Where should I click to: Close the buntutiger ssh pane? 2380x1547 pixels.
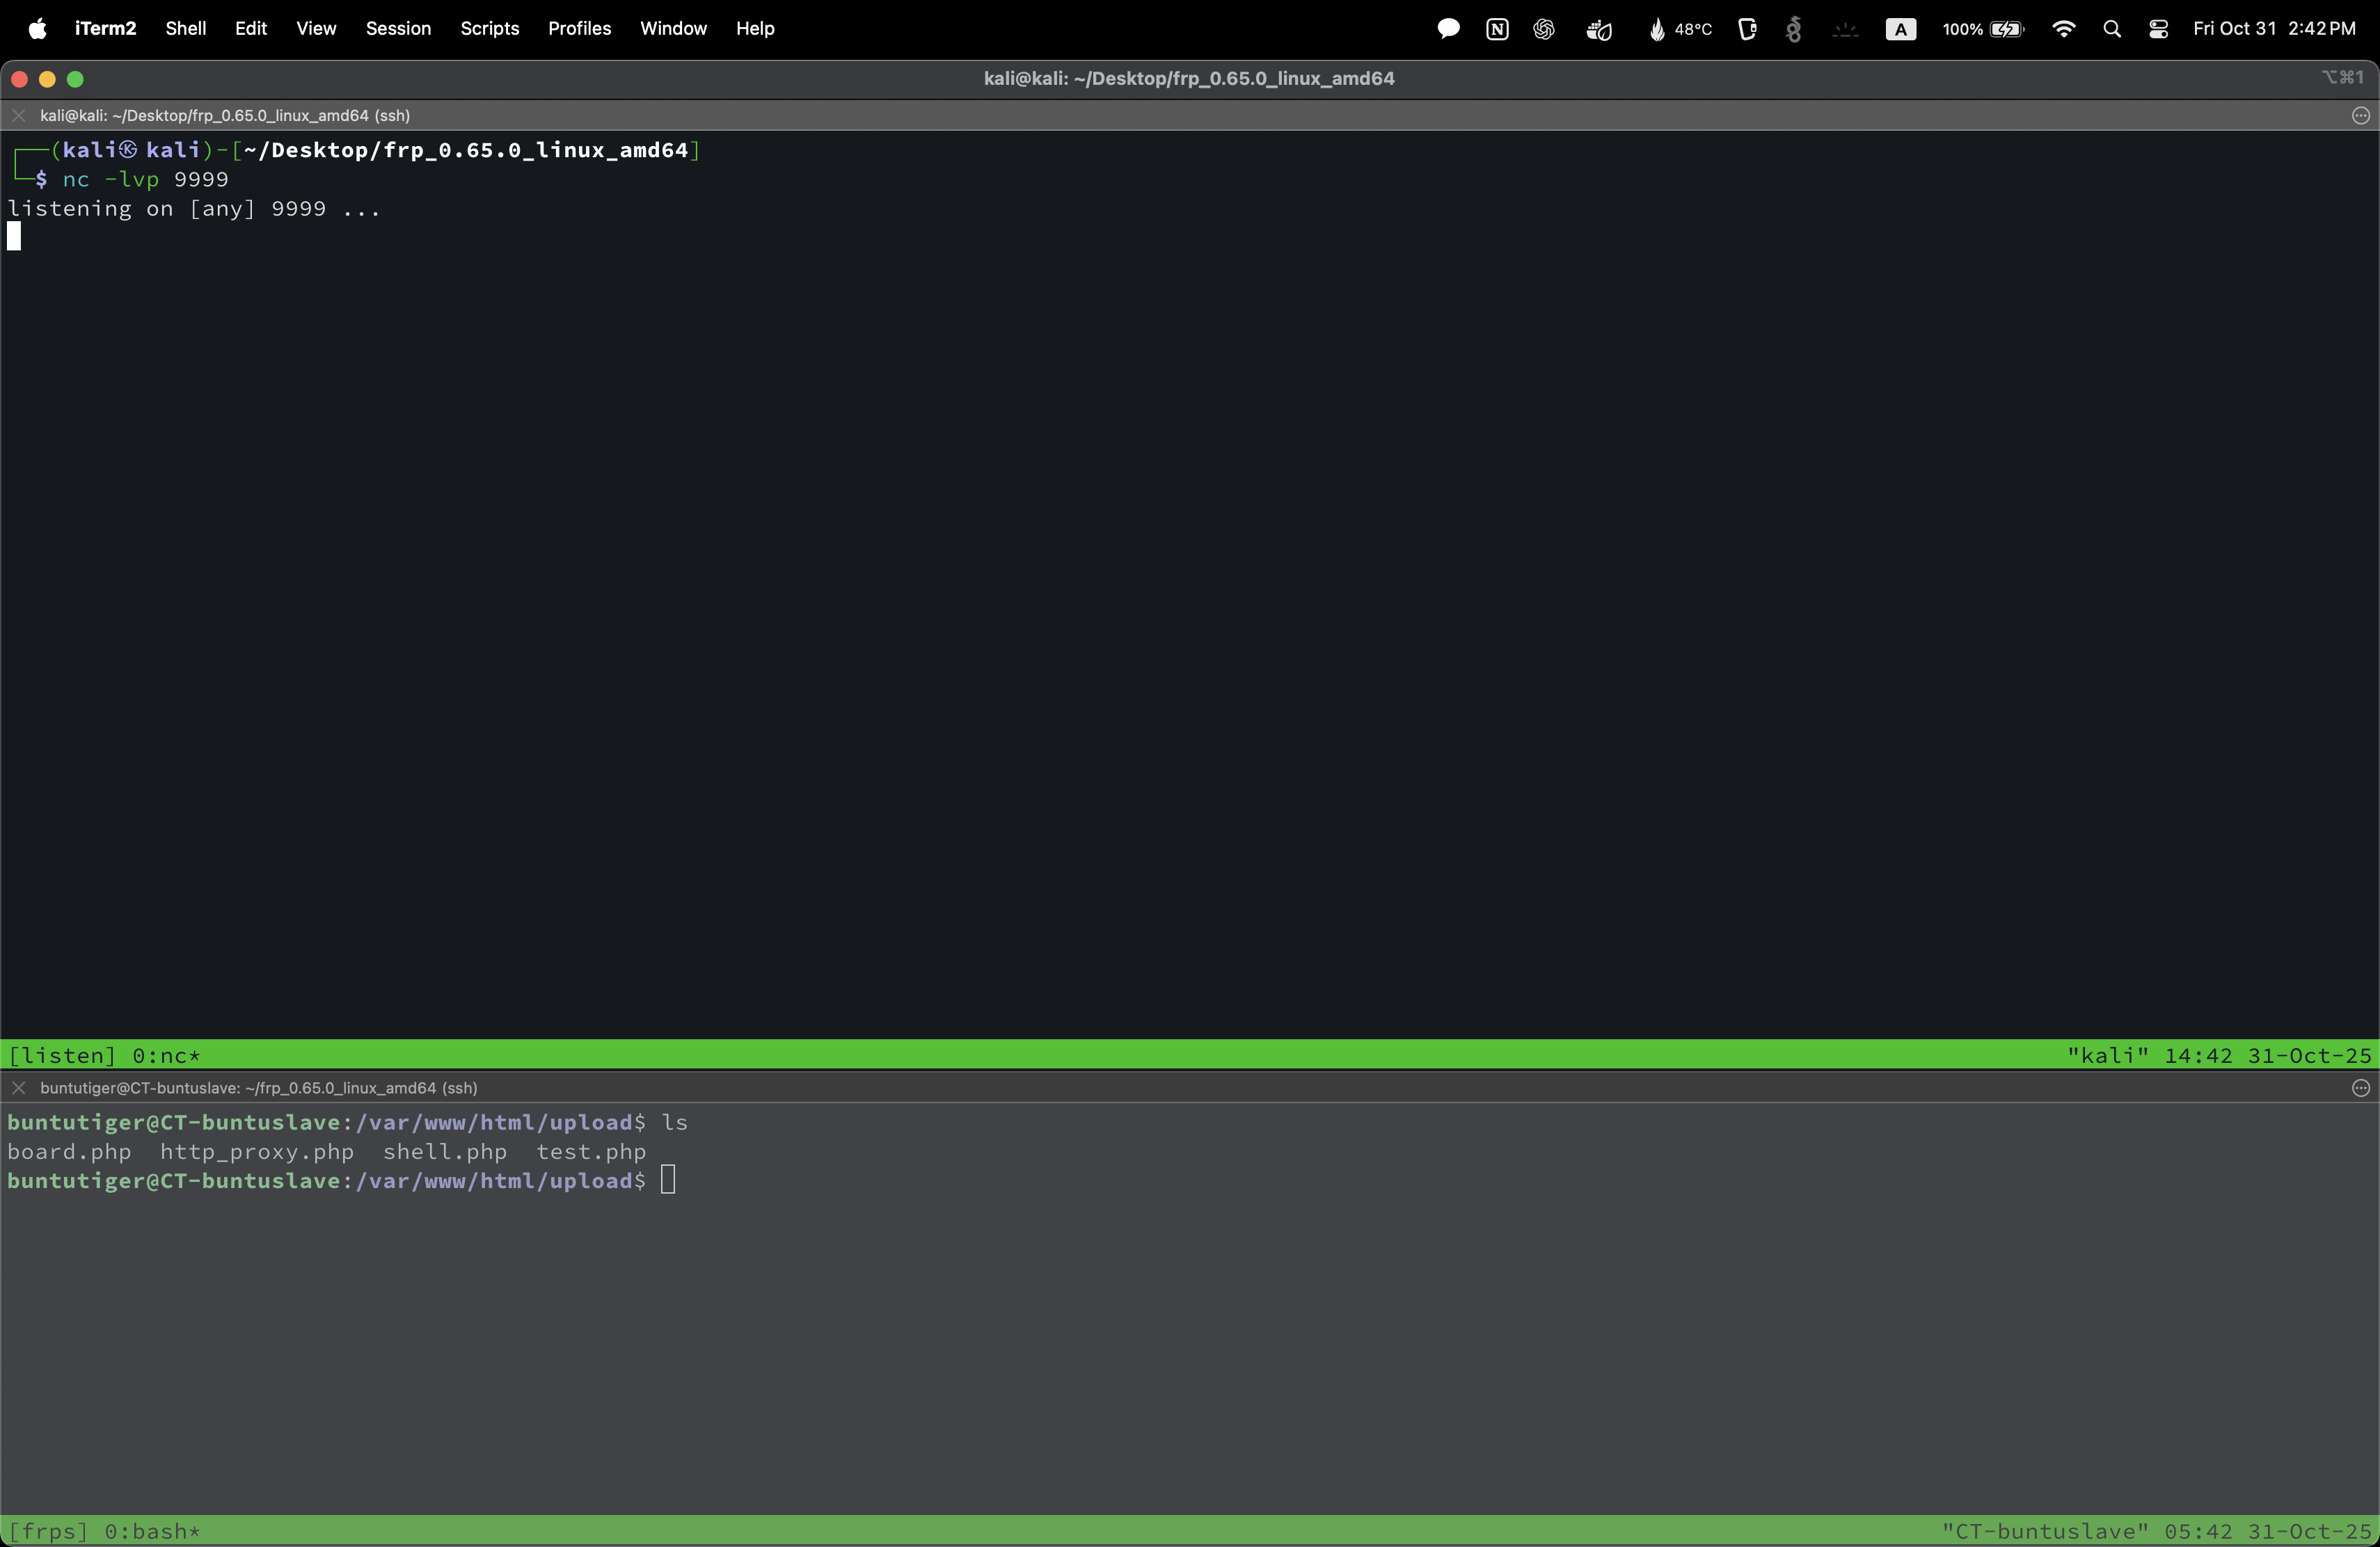pyautogui.click(x=18, y=1089)
